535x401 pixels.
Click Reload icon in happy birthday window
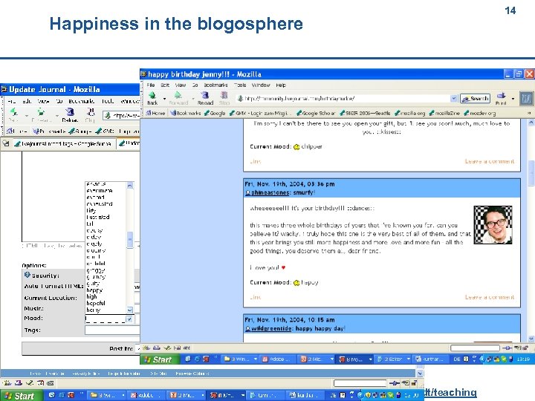pyautogui.click(x=205, y=96)
